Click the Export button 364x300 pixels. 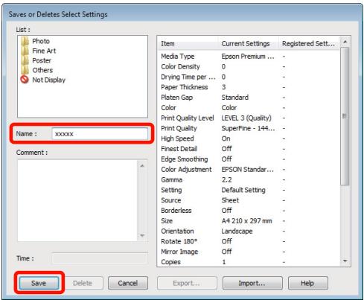[187, 283]
